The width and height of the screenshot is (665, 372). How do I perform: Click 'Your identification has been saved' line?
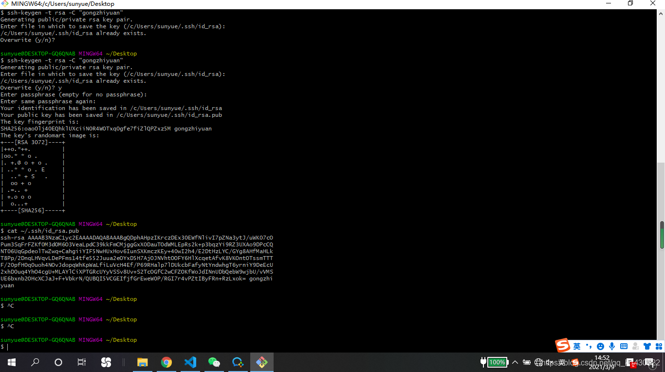coord(111,108)
